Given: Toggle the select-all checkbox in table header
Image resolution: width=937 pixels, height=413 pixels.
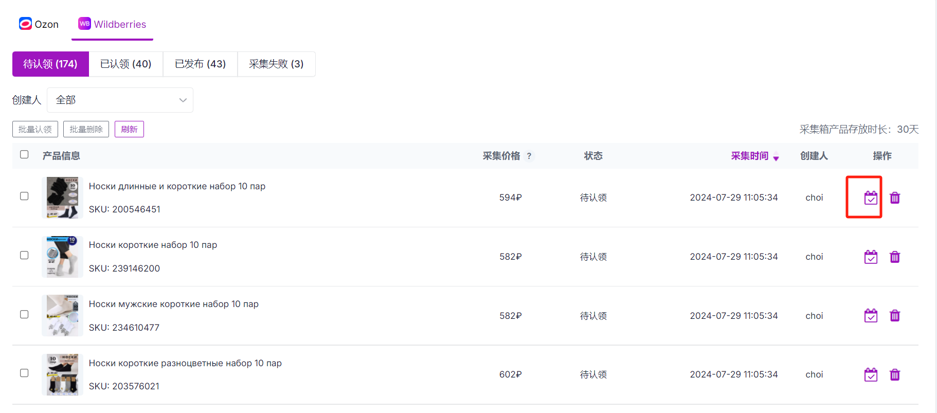Looking at the screenshot, I should [x=24, y=154].
